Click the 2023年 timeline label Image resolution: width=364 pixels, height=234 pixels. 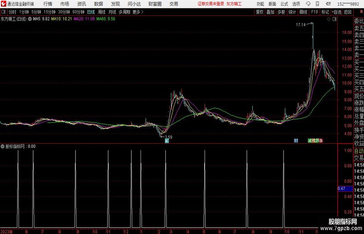tap(7, 232)
